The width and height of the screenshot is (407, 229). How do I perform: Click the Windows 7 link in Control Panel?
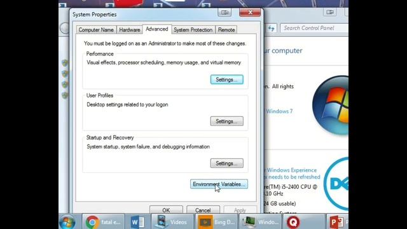[279, 111]
